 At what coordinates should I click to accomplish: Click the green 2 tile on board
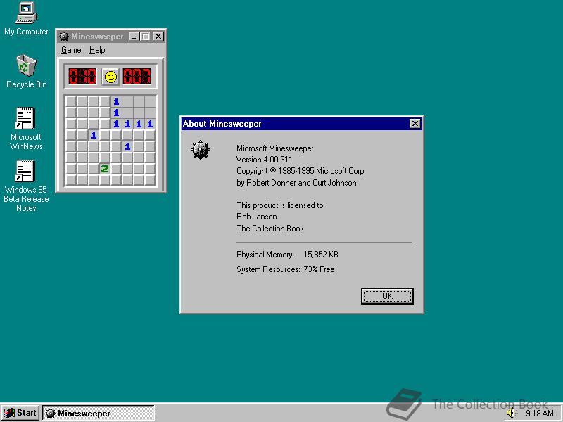[104, 169]
